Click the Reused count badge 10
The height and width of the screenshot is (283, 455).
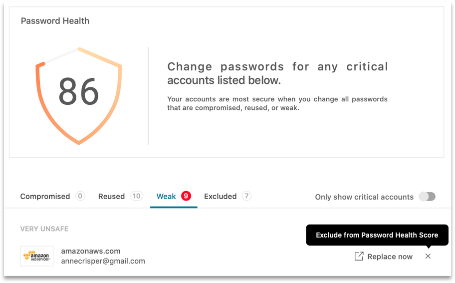click(x=136, y=196)
